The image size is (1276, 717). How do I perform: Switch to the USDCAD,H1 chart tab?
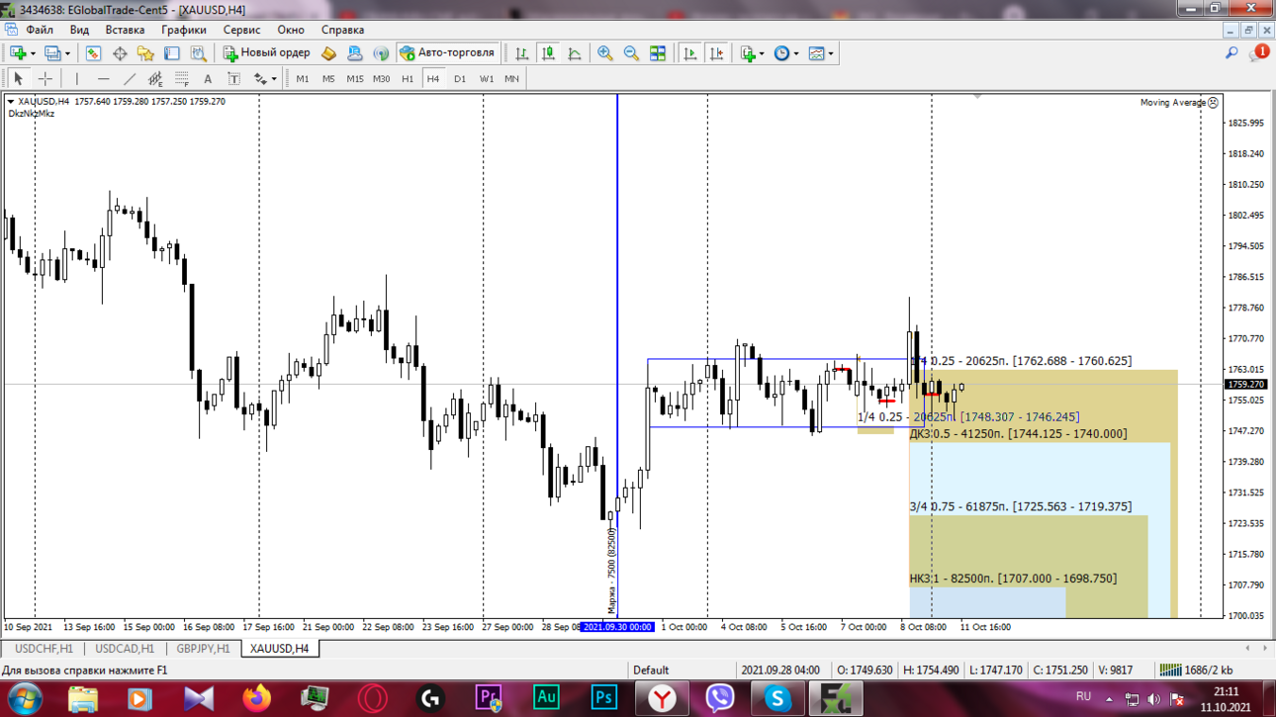pyautogui.click(x=125, y=649)
